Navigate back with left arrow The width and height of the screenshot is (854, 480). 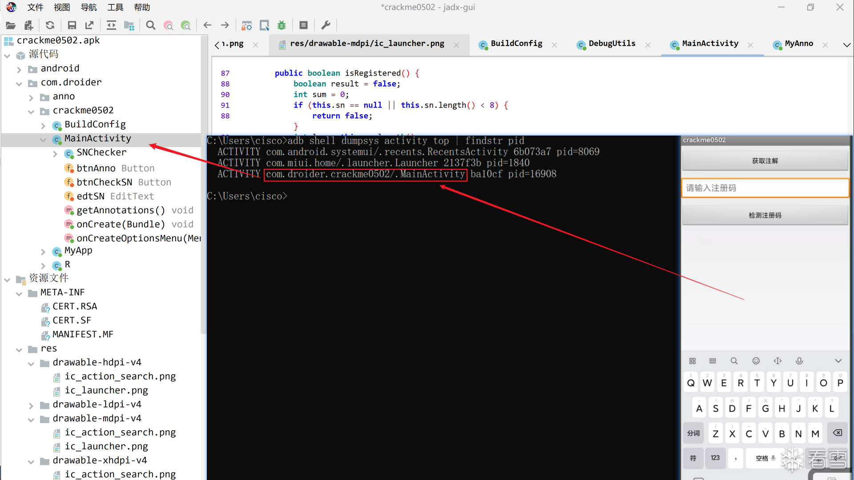point(207,25)
